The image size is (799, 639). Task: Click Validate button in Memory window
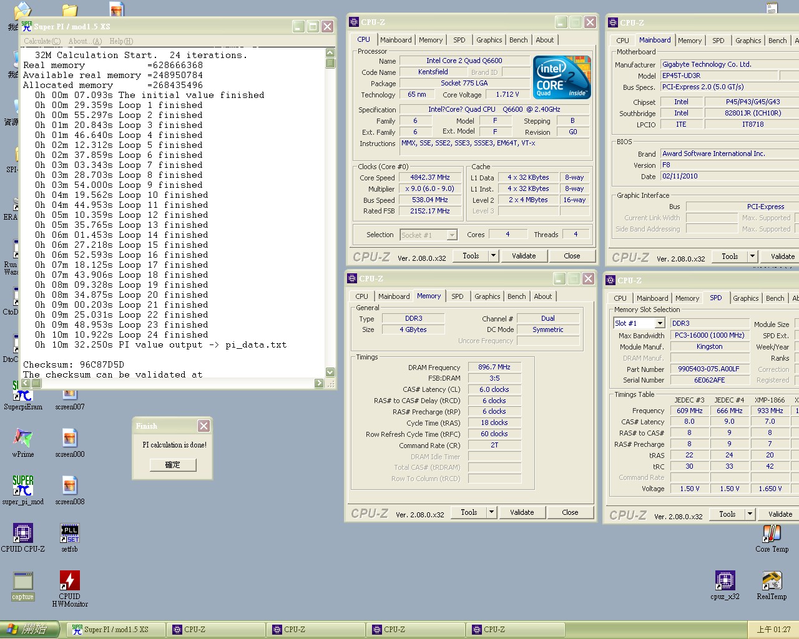pos(522,512)
